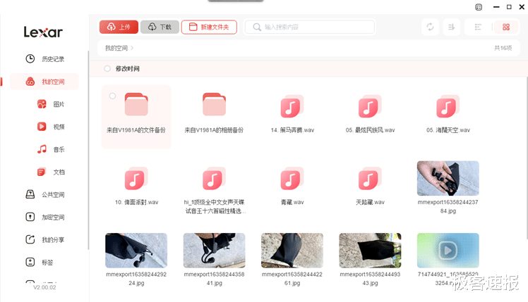Click the sidebar vertical scrollbar

pos(88,149)
